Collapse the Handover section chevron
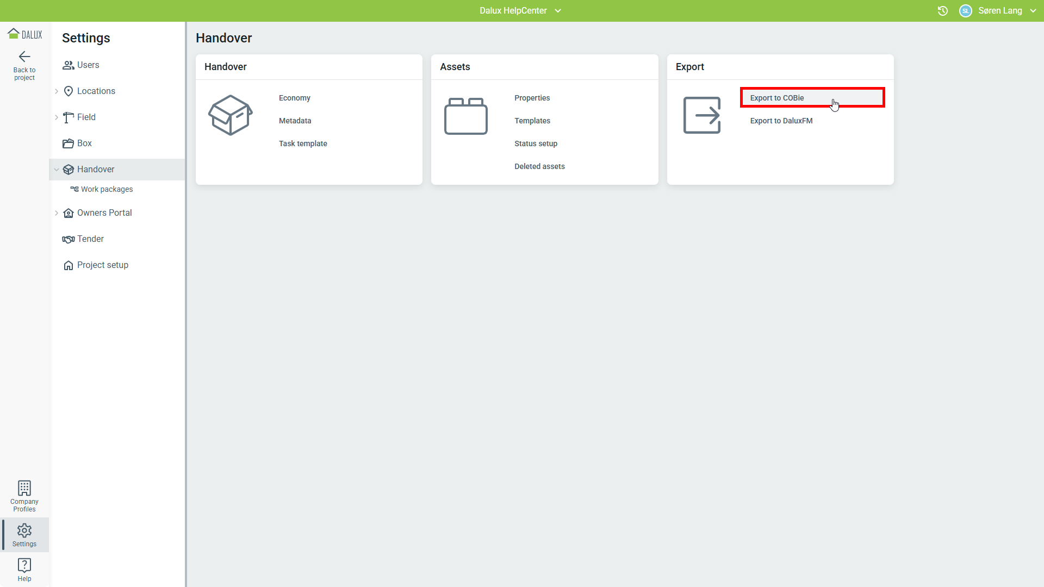This screenshot has width=1044, height=587. coord(57,170)
